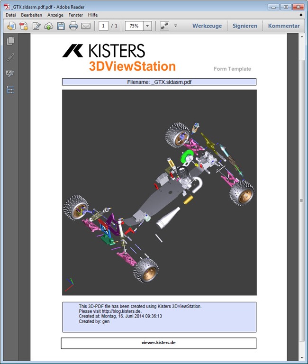Open the Signieren pane
Screen dimensions: 308x364
[245, 26]
